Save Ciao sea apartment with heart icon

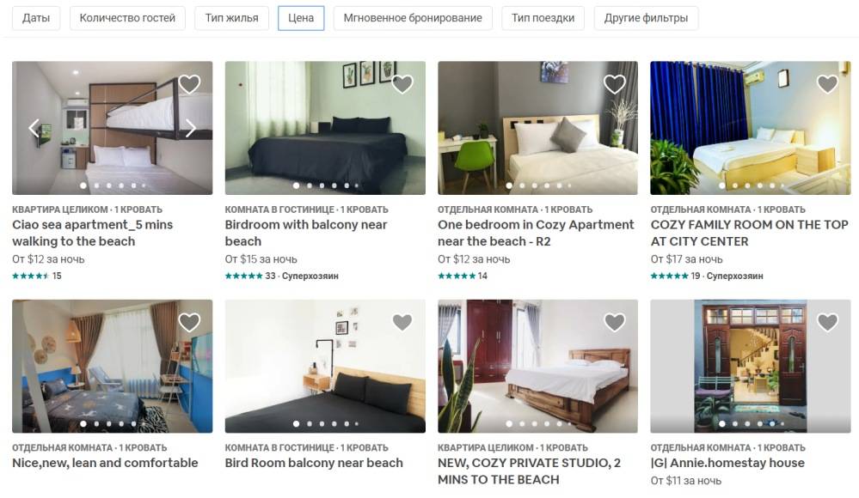[x=189, y=84]
